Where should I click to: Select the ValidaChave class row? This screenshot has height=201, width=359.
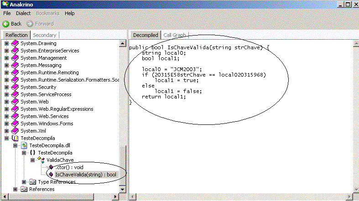coord(60,160)
